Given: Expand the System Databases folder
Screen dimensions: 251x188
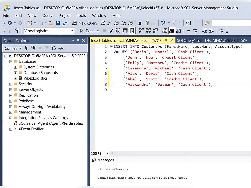Looking at the screenshot, I should tap(15, 67).
